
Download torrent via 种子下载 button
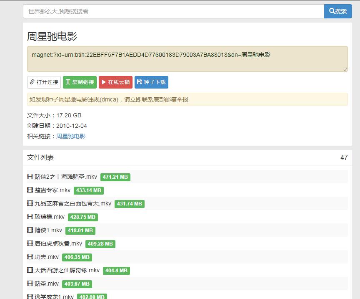tap(151, 82)
